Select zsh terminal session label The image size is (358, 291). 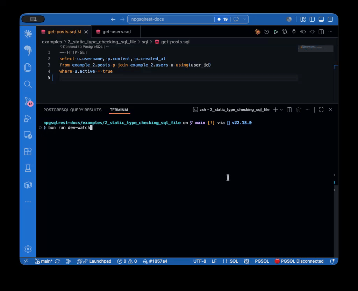[231, 109]
